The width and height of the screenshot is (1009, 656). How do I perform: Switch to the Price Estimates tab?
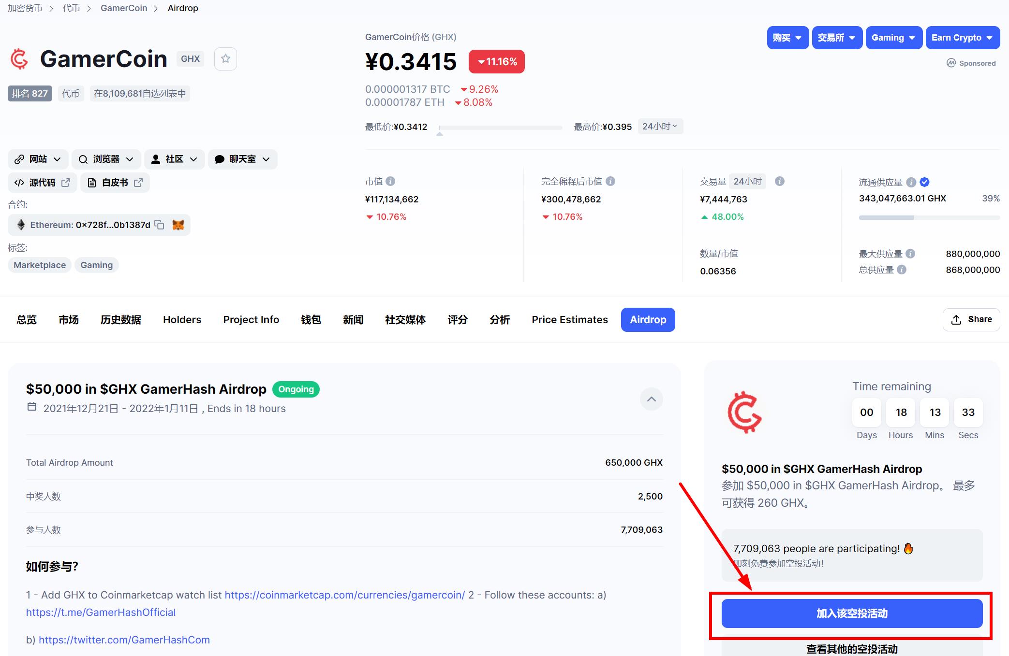point(570,320)
